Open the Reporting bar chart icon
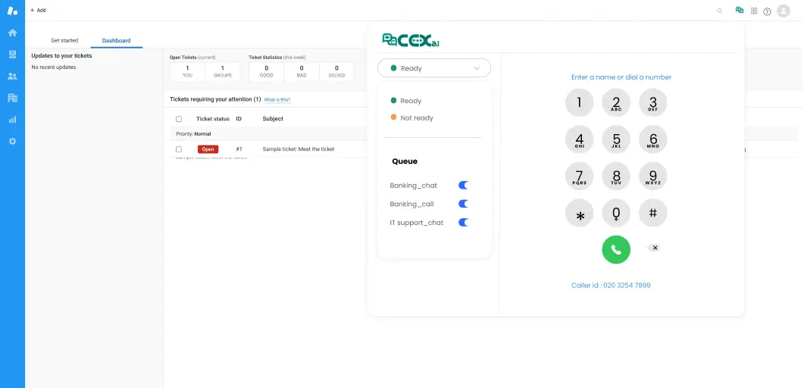This screenshot has width=804, height=388. pyautogui.click(x=12, y=120)
